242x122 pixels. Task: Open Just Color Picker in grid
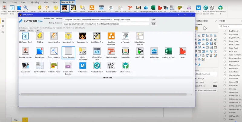pyautogui.click(x=54, y=66)
